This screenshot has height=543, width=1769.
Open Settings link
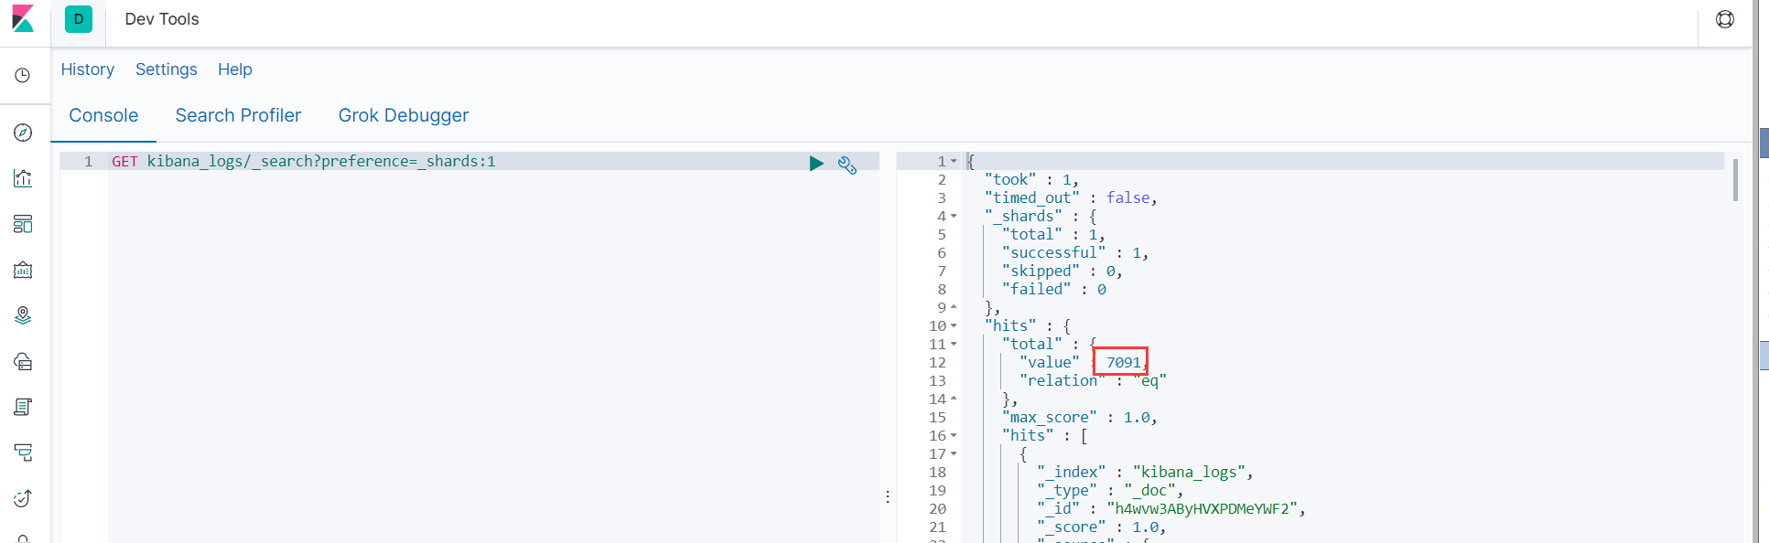tap(167, 69)
